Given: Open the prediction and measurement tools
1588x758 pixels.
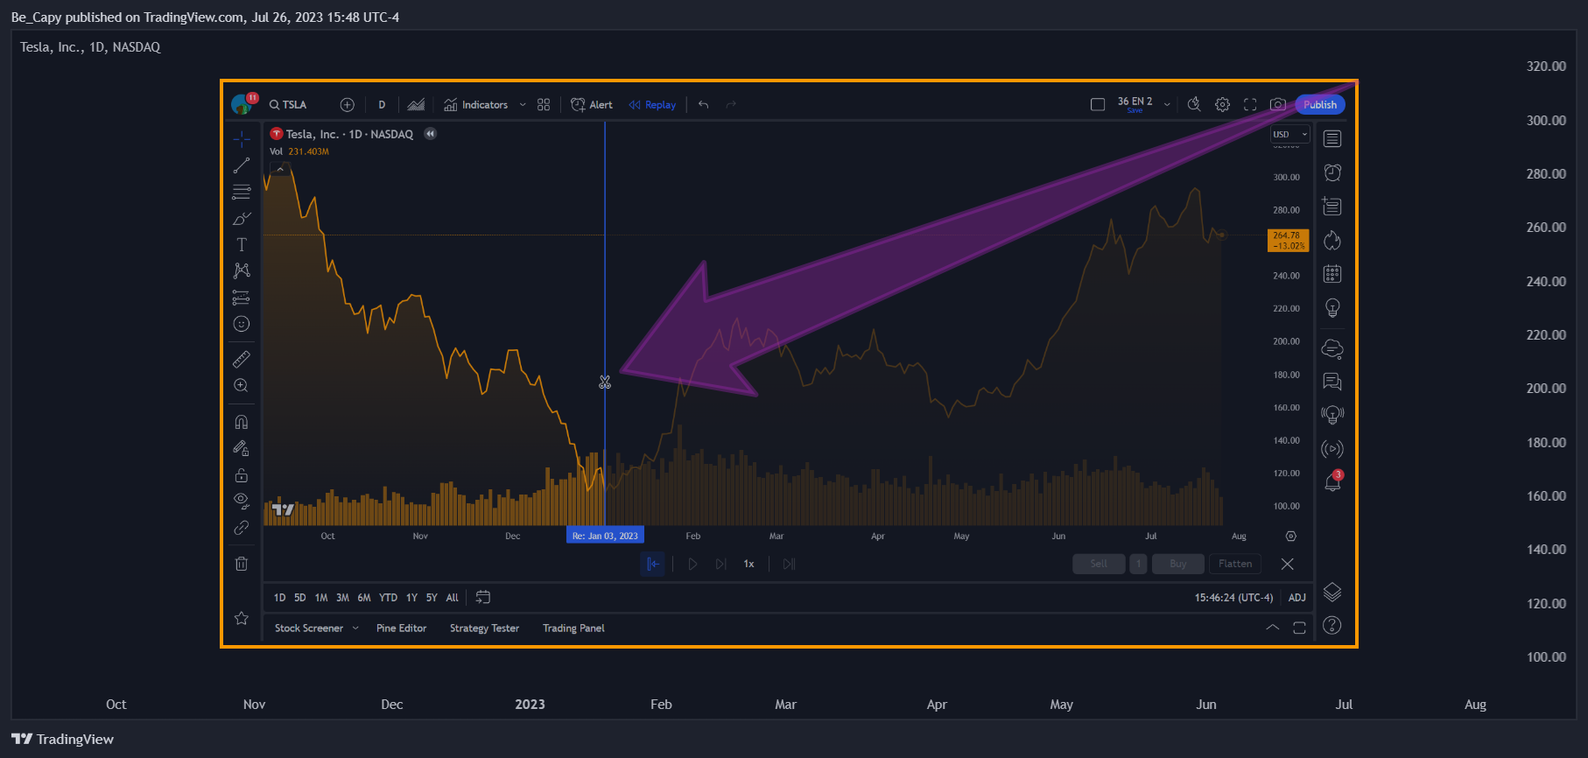Looking at the screenshot, I should [242, 298].
